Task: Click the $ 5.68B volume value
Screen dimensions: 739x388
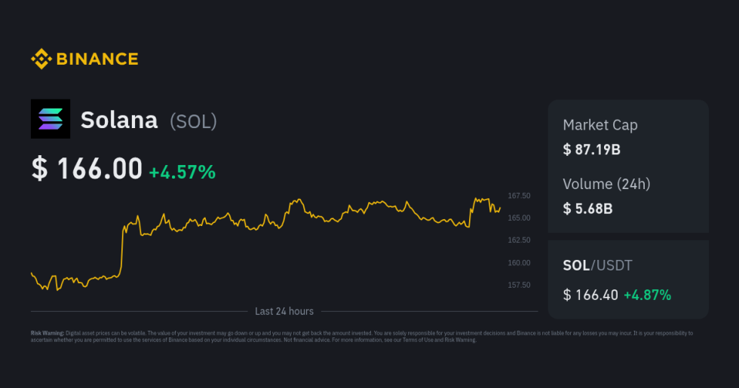Action: tap(587, 209)
